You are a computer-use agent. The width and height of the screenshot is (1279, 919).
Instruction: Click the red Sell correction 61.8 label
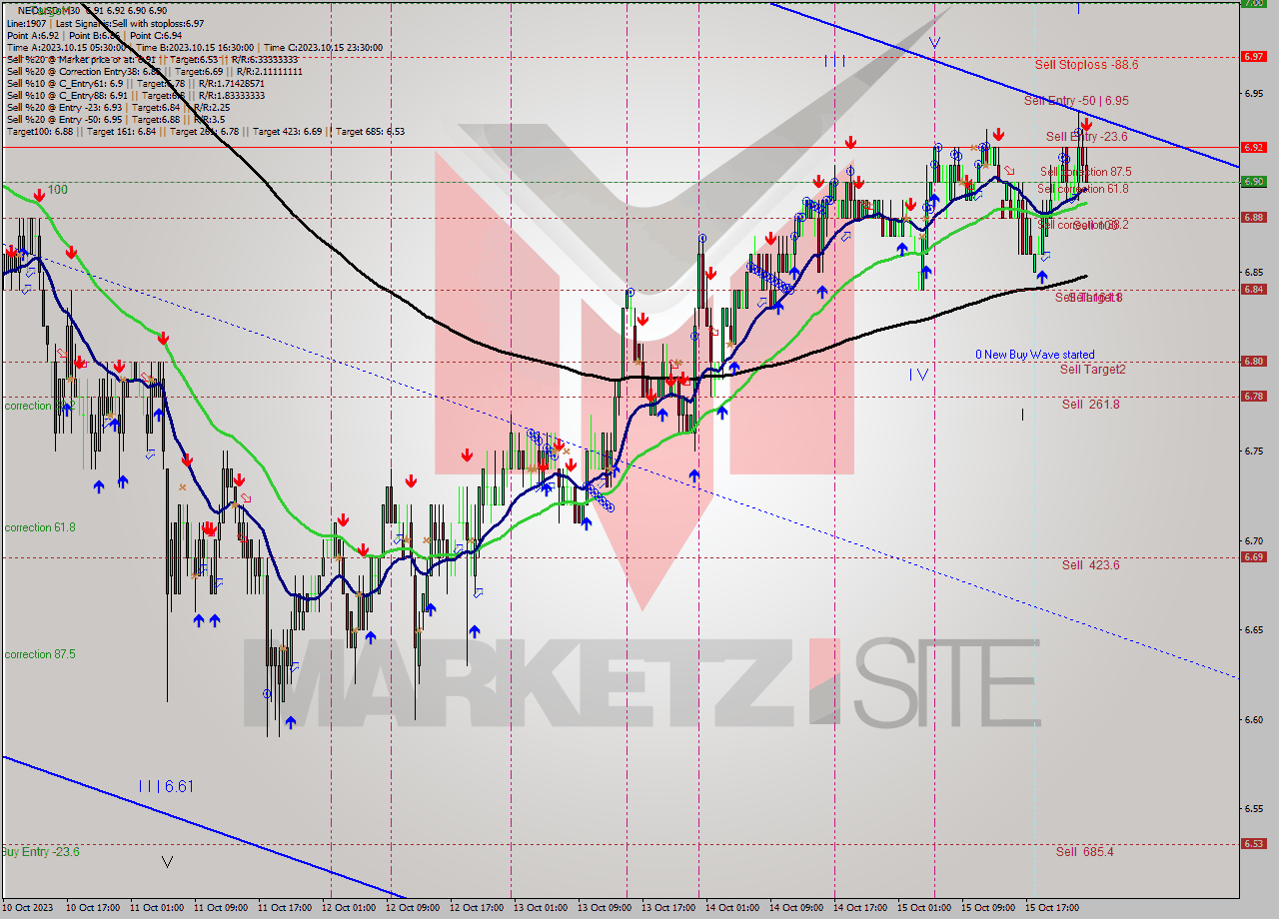coord(1082,189)
